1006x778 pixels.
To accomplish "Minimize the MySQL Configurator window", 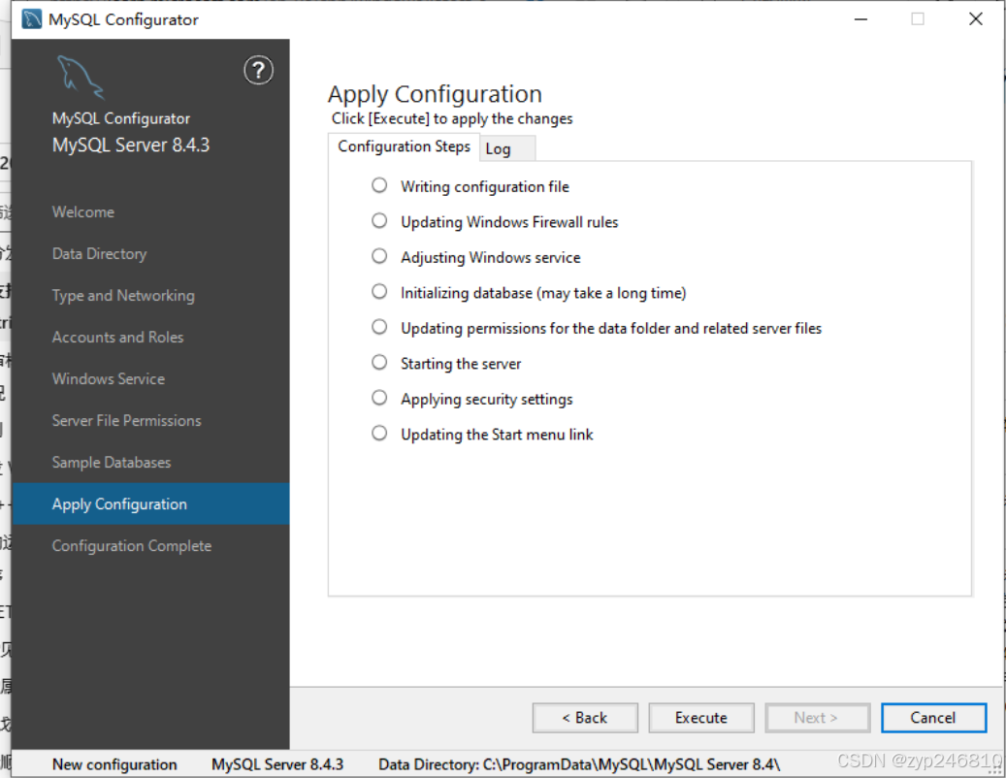I will [x=861, y=19].
